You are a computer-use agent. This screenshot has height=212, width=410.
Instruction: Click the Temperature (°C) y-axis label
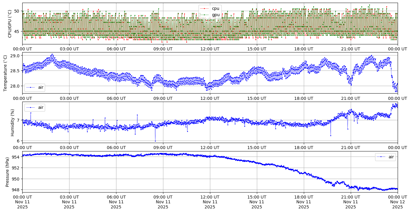coord(5,73)
